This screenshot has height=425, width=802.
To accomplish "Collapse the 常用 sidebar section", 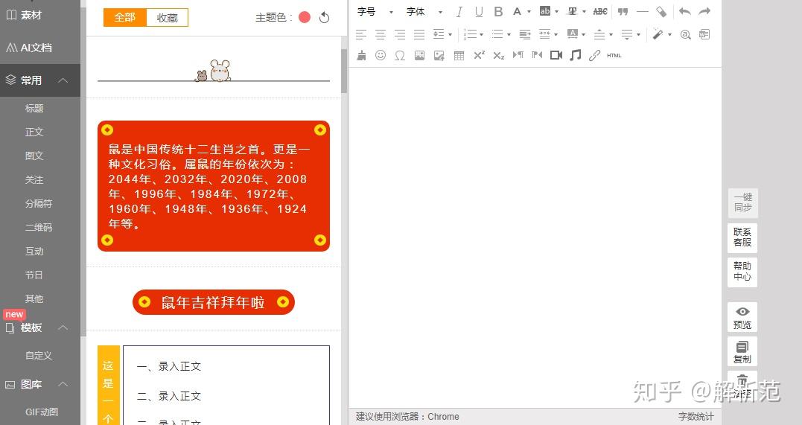I will (x=63, y=80).
